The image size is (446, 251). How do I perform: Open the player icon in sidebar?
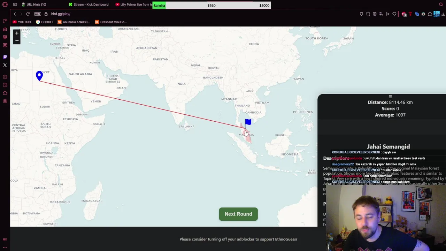(x=5, y=77)
